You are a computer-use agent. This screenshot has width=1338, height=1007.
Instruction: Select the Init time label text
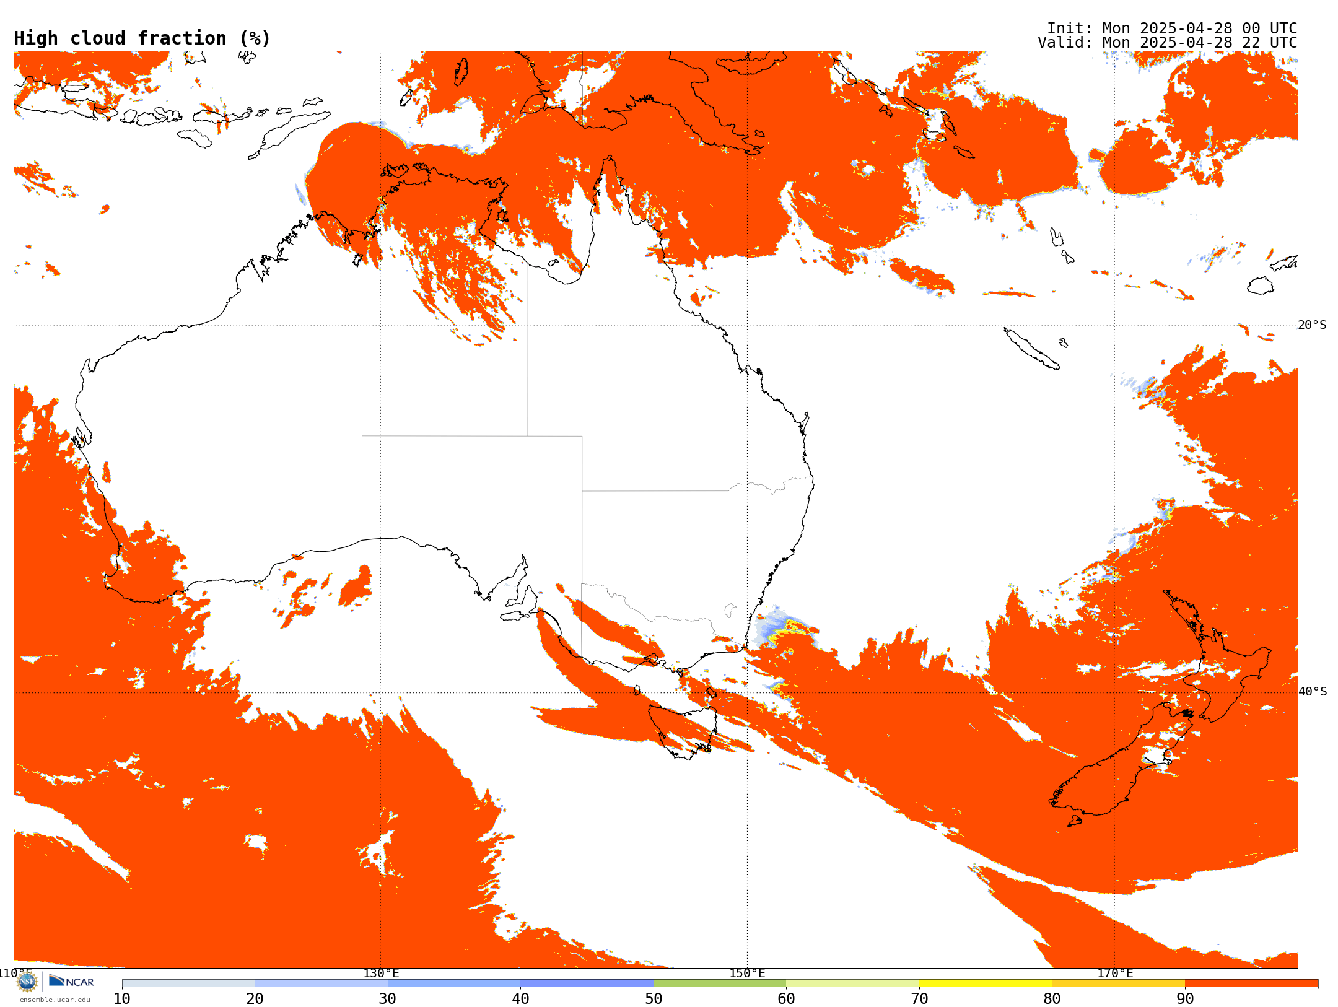coord(1172,28)
